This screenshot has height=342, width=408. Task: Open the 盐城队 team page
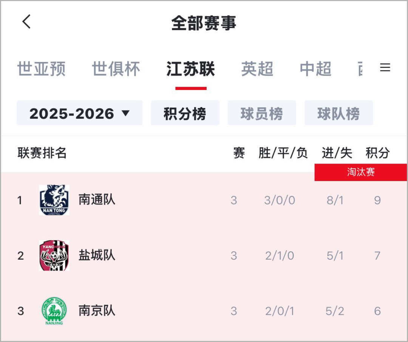click(x=97, y=255)
